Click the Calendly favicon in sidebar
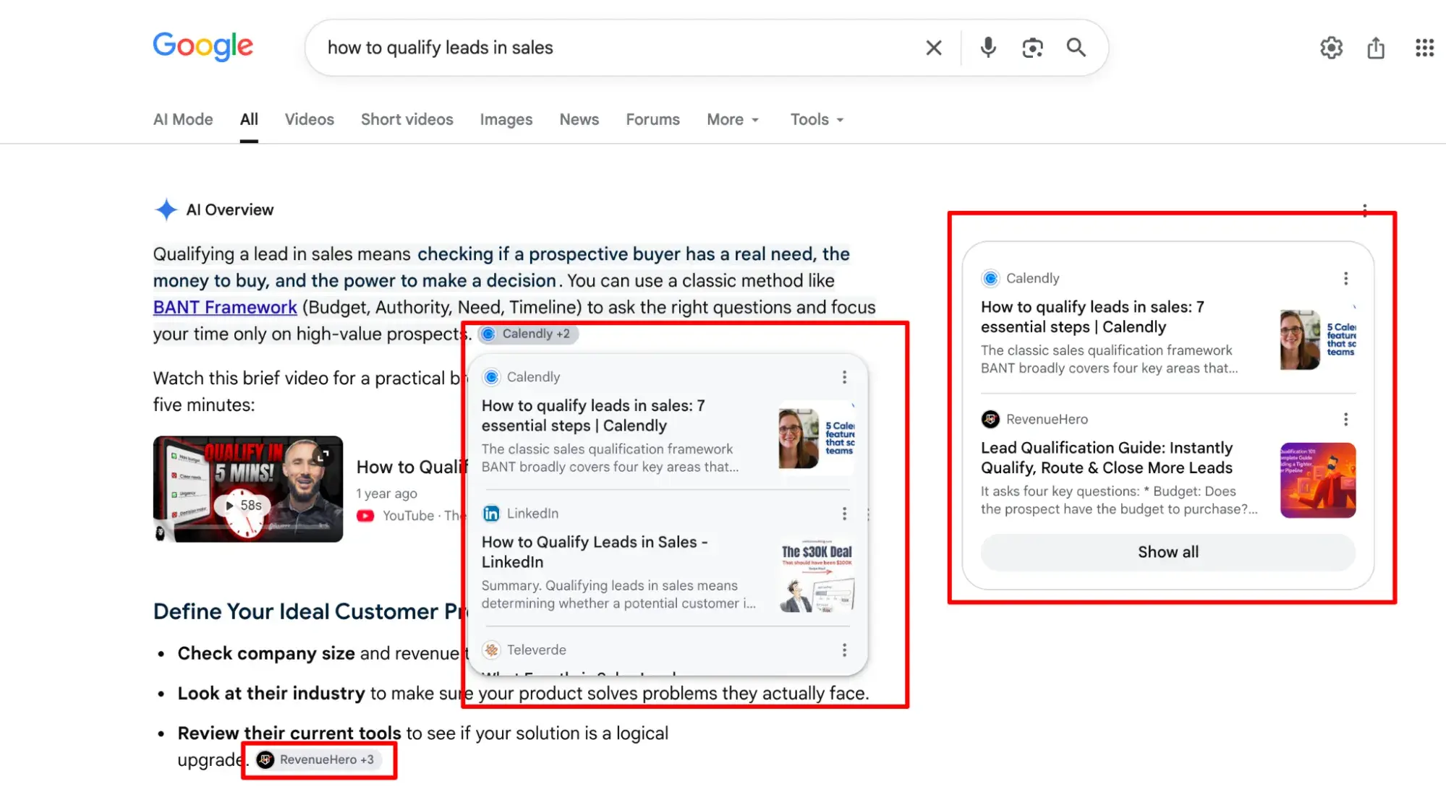1446x802 pixels. point(990,278)
